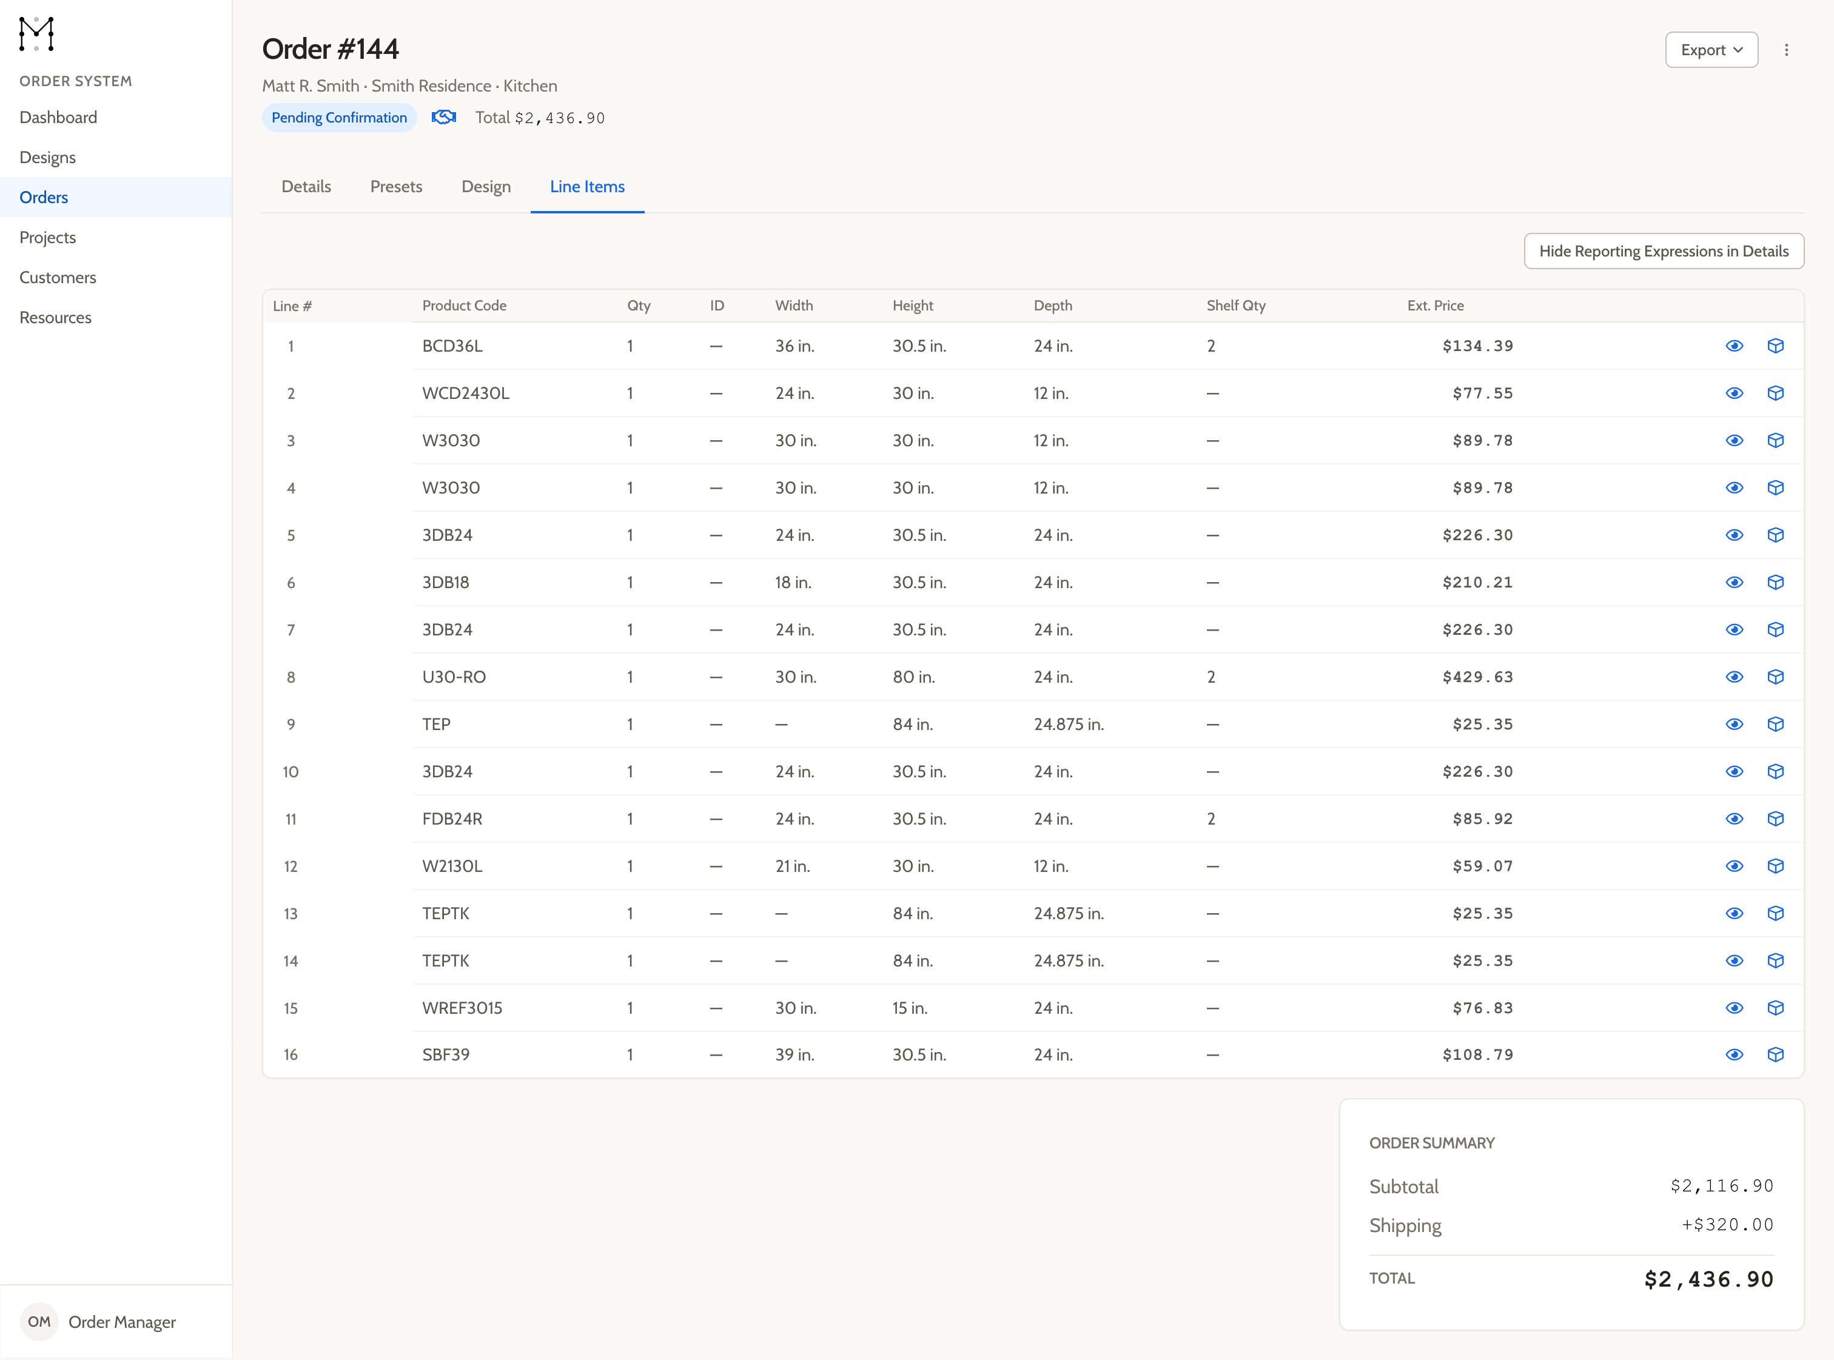Viewport: 1834px width, 1360px height.
Task: Click the handshake icon beside Pending Confirmation
Action: pos(444,117)
